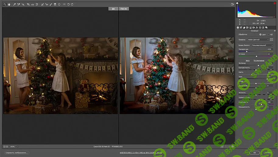Screen dimensions: 278x157
Task: Click the Температура value field
Action: [x=270, y=49]
